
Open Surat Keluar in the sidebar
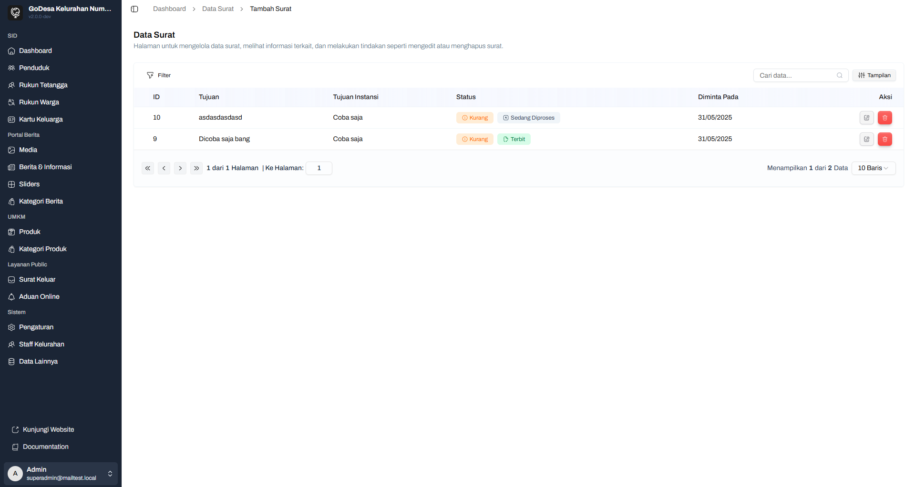click(x=37, y=280)
